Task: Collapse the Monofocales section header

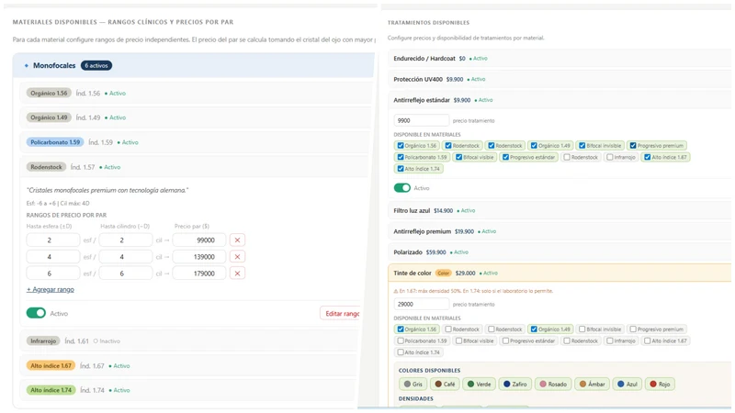Action: tap(194, 65)
